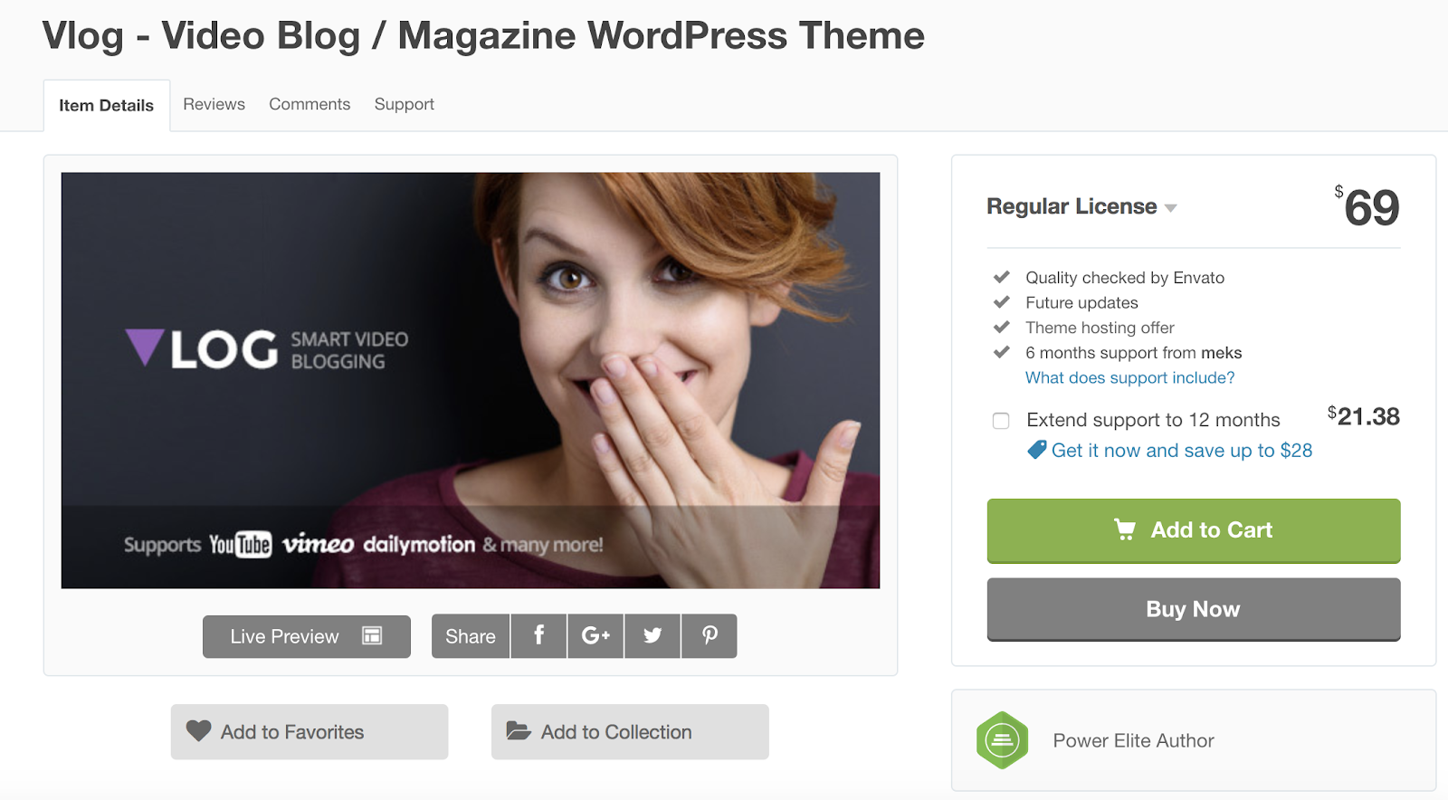Screen dimensions: 1448x800
Task: Switch to the Reviews tab
Action: (x=214, y=104)
